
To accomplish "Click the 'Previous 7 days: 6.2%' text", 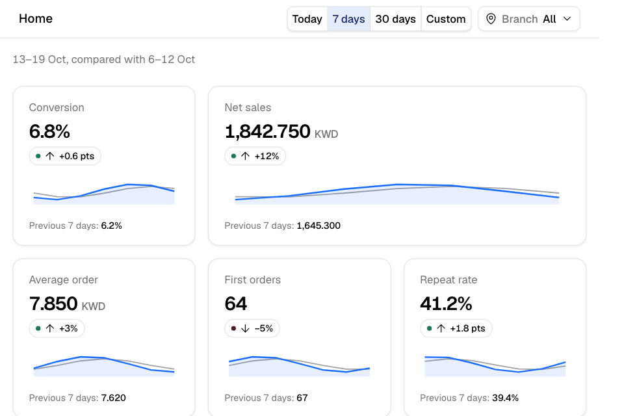I will click(75, 226).
